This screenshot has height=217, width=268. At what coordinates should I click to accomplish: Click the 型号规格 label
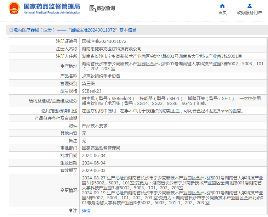[69, 91]
